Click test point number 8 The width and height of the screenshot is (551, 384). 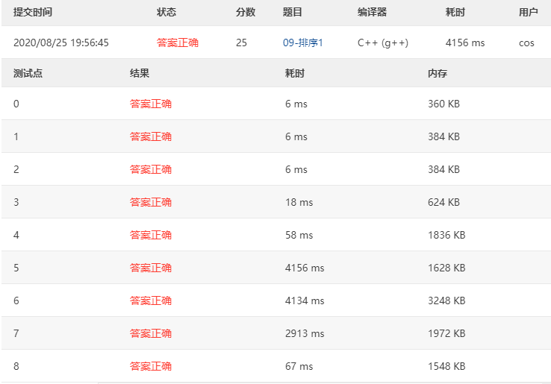point(16,366)
